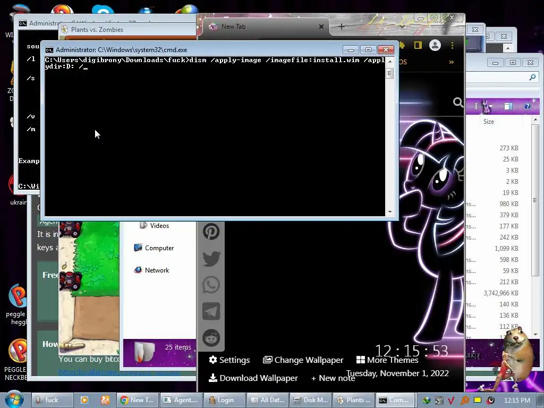Open the Chrome profile avatar icon
The height and width of the screenshot is (408, 544).
pos(435,45)
